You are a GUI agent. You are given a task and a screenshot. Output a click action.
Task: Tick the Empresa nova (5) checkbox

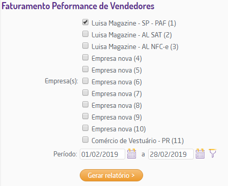(85, 69)
